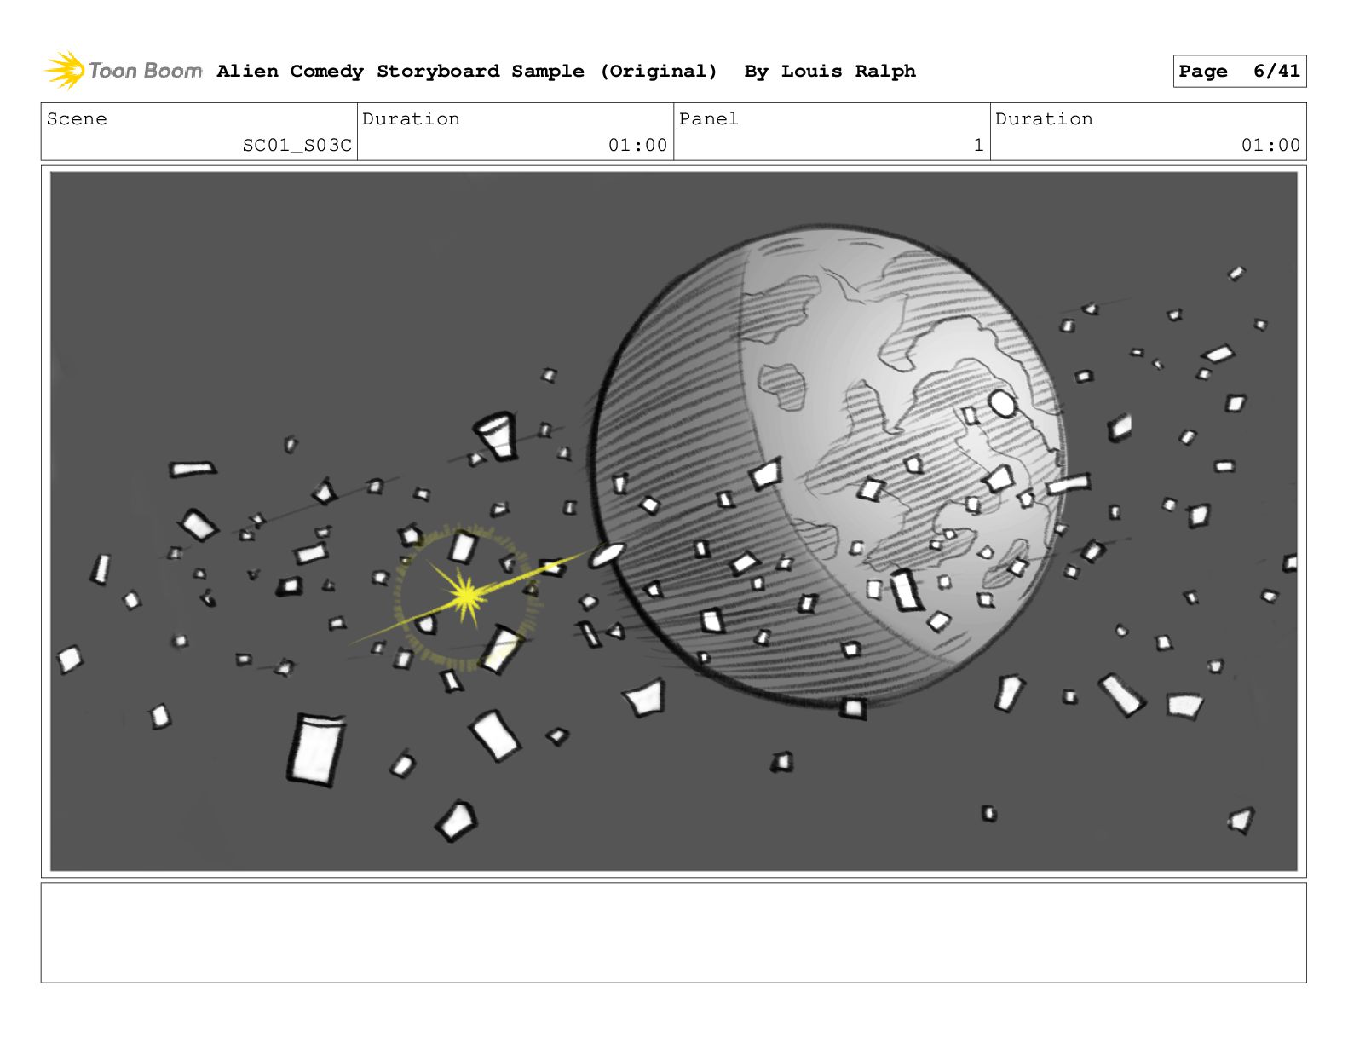Click the Toon Boom logo
The image size is (1348, 1044).
(123, 71)
